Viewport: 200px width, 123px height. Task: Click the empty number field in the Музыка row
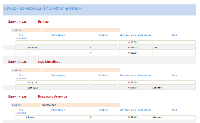click(x=21, y=48)
